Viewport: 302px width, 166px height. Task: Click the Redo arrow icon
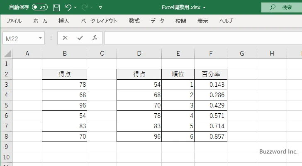pyautogui.click(x=85, y=7)
